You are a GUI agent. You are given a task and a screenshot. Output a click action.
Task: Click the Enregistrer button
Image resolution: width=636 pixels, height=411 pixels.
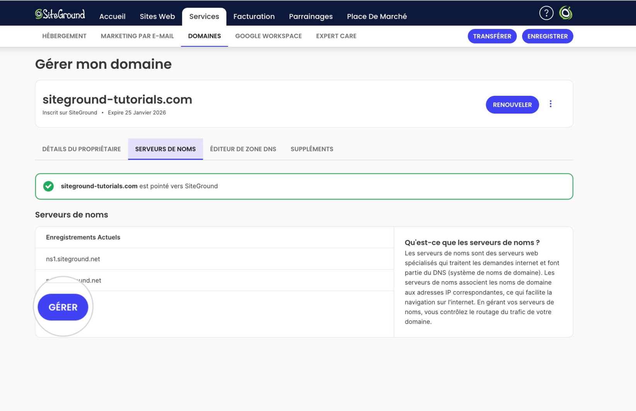coord(547,36)
